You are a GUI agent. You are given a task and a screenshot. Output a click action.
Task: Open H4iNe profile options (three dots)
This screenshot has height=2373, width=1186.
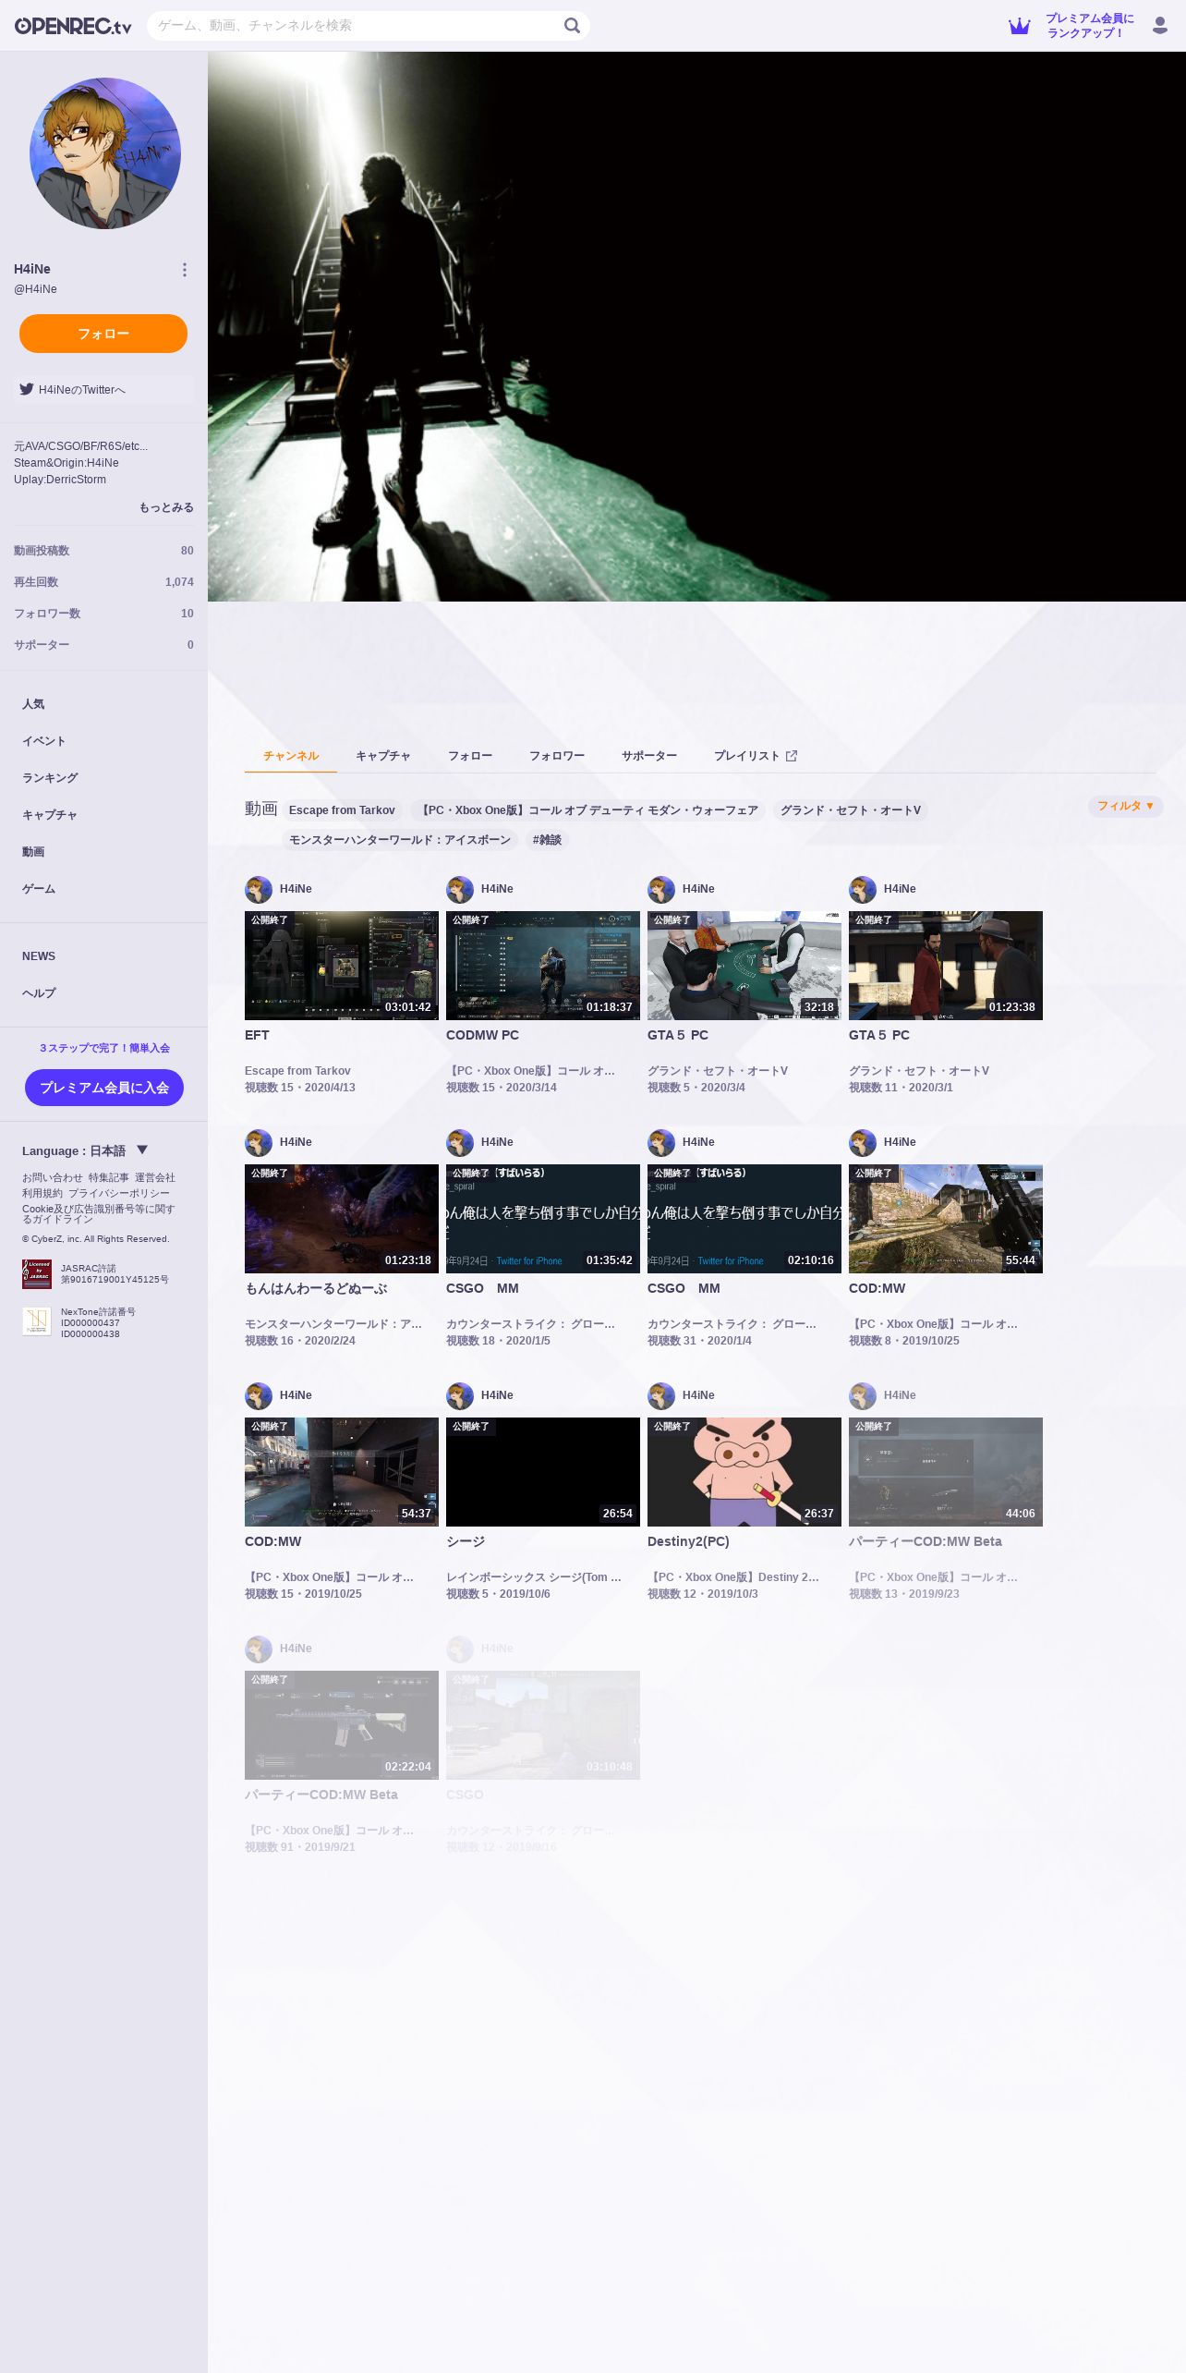(185, 270)
